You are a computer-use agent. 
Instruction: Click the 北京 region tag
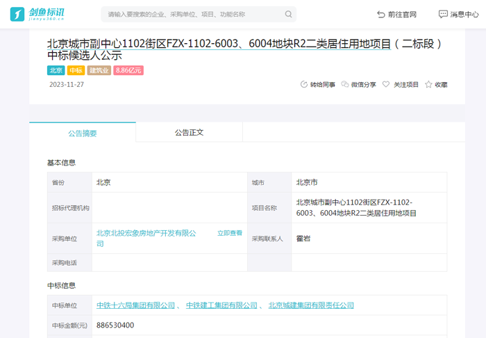56,70
